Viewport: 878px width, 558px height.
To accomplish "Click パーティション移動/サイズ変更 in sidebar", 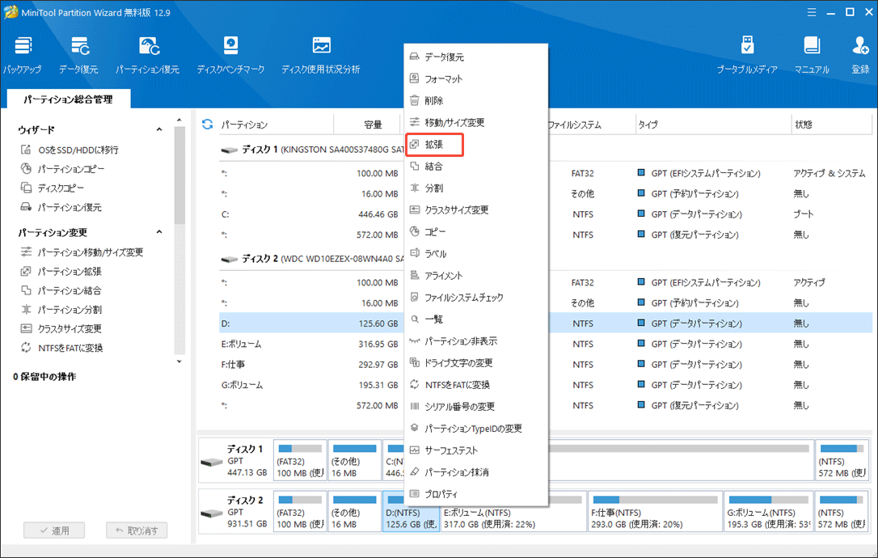I will point(82,252).
